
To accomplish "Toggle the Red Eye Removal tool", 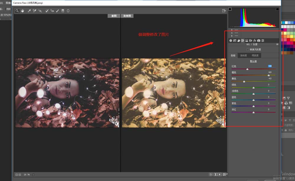I will pos(52,11).
